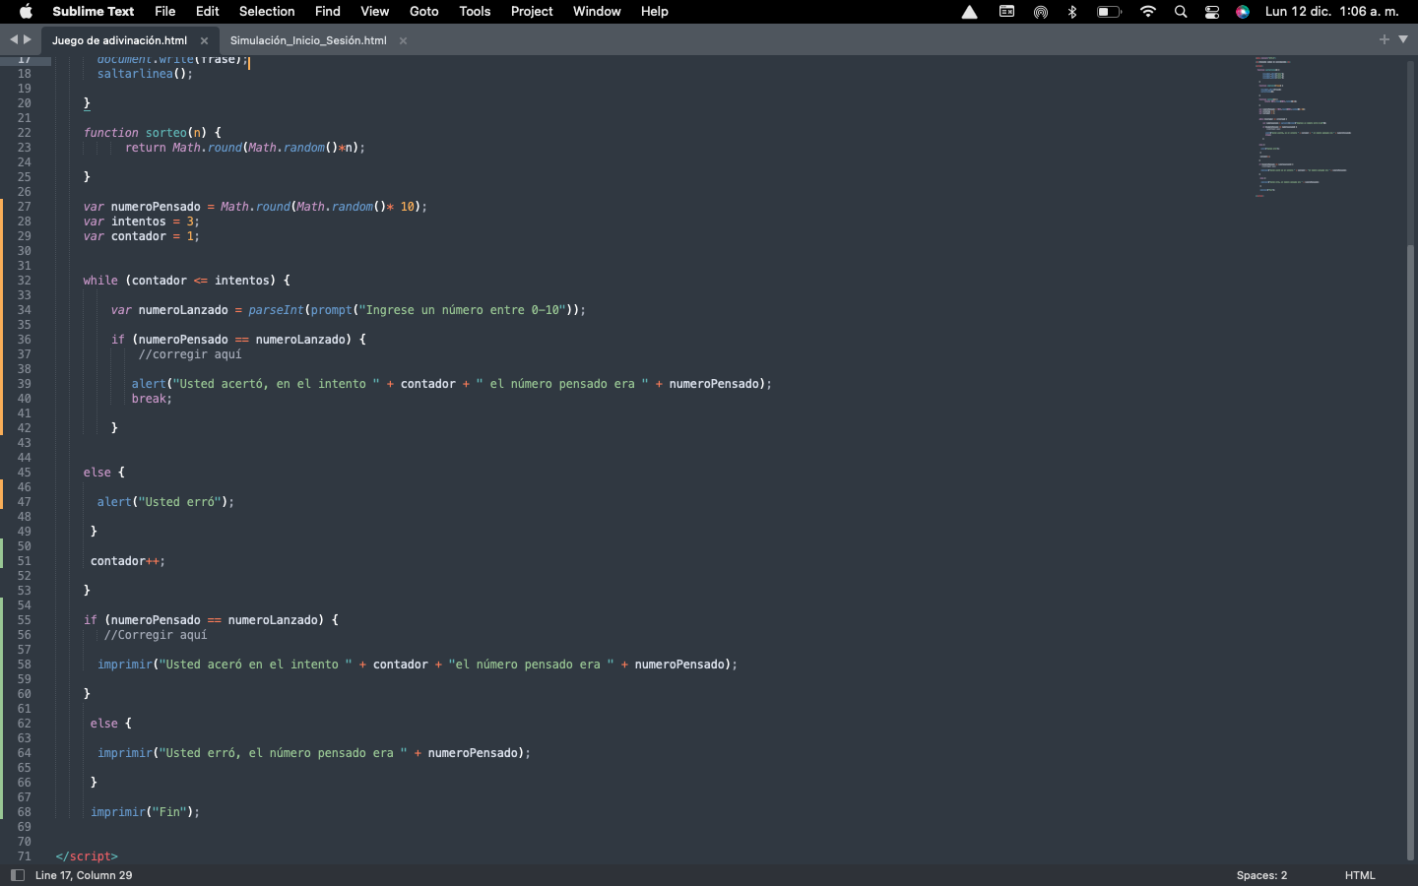Change indentation via Spaces: 2

point(1261,875)
